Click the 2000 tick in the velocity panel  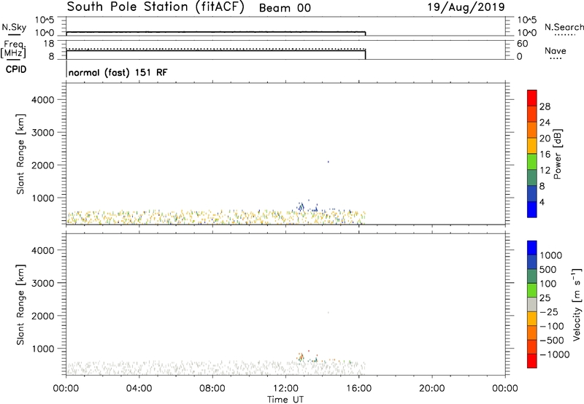pyautogui.click(x=43, y=316)
